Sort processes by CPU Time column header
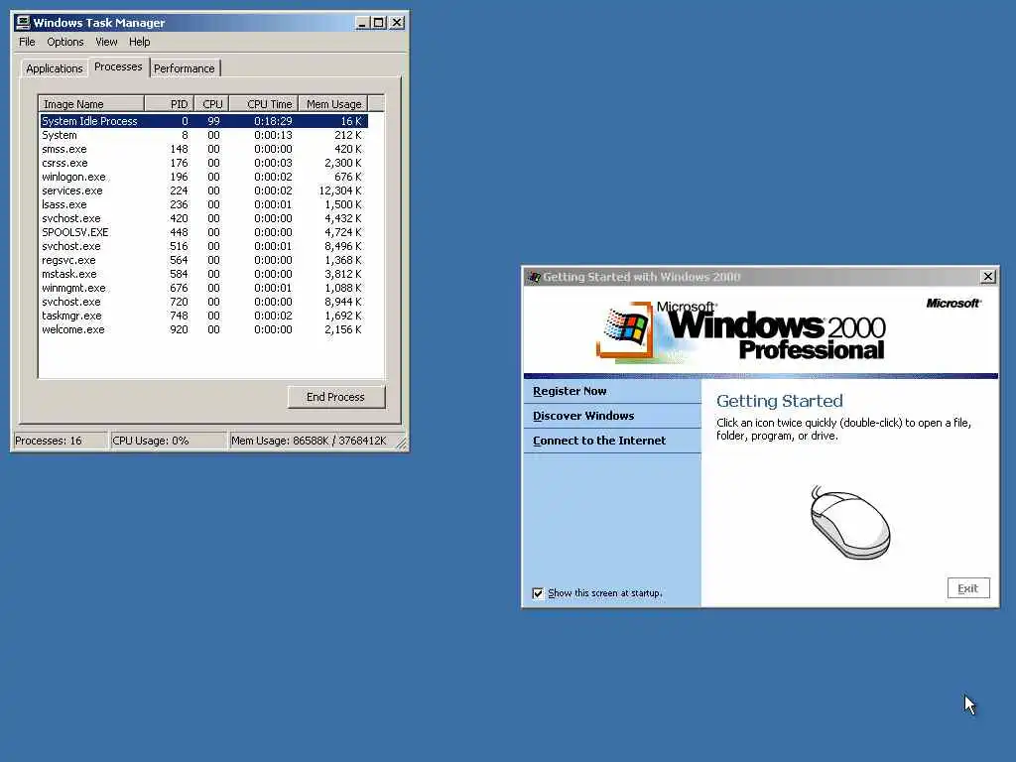This screenshot has height=762, width=1016. [x=264, y=103]
